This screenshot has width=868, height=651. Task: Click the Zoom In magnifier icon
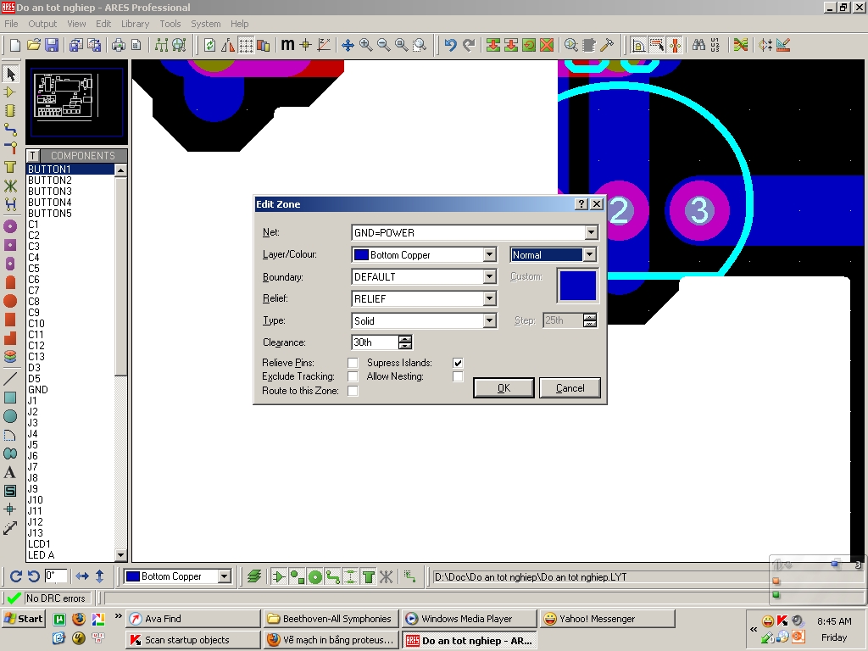click(x=365, y=45)
